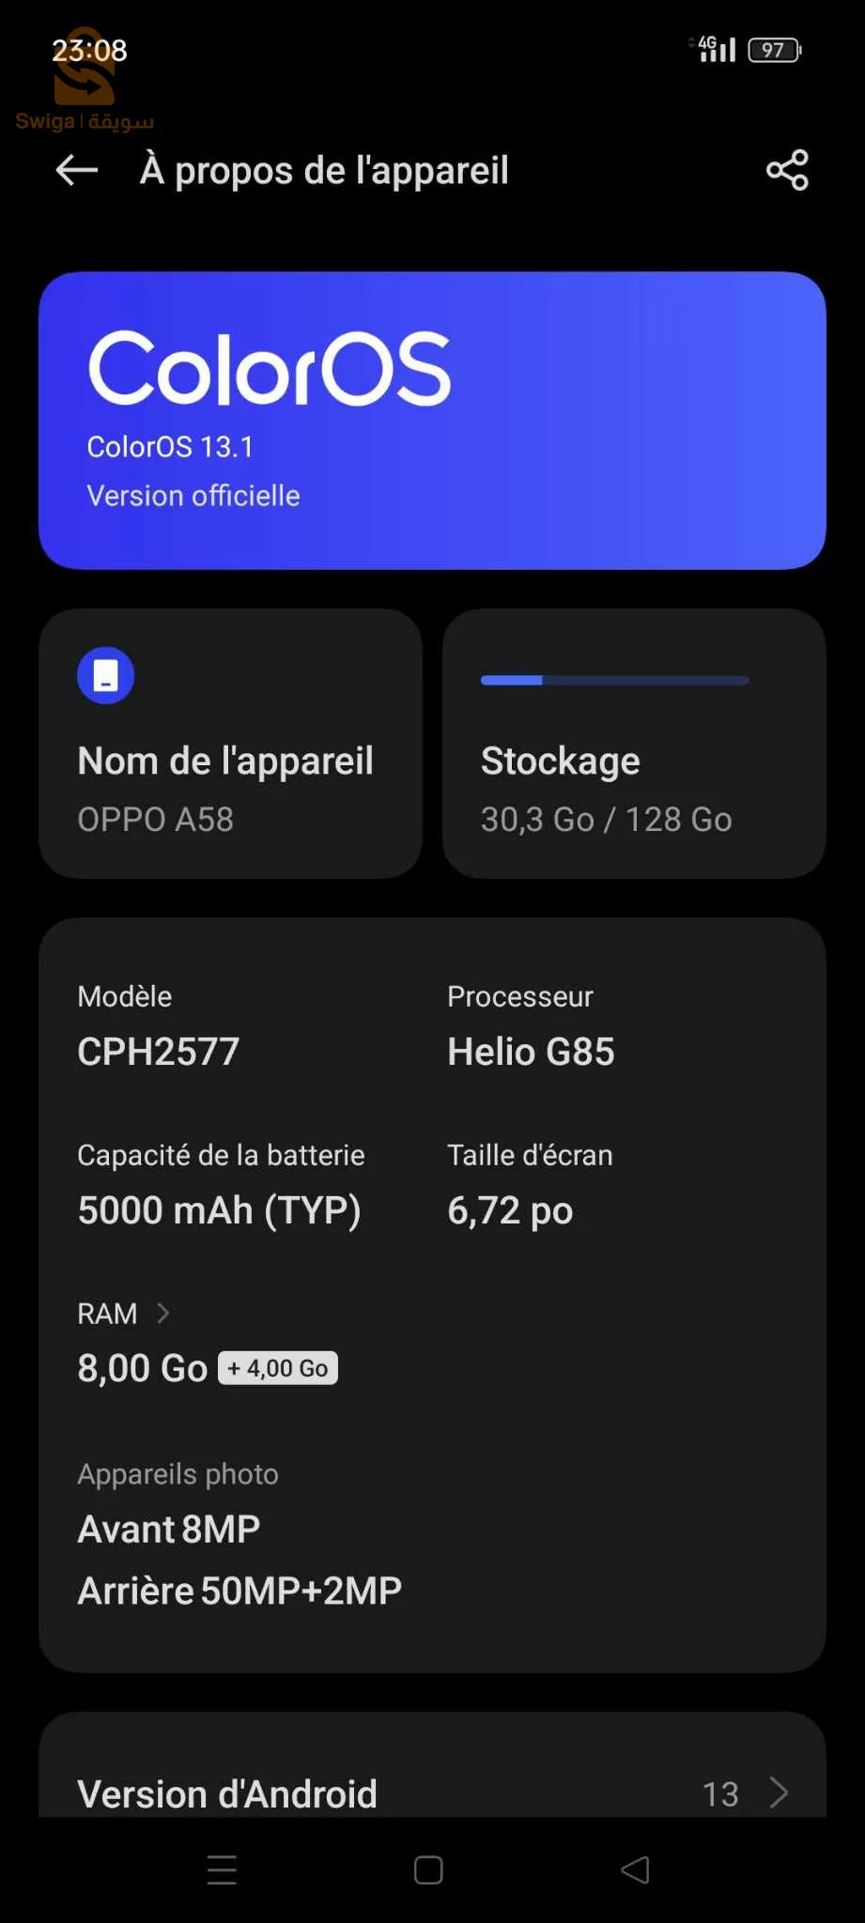Tap the back arrow icon
865x1923 pixels.
[77, 170]
